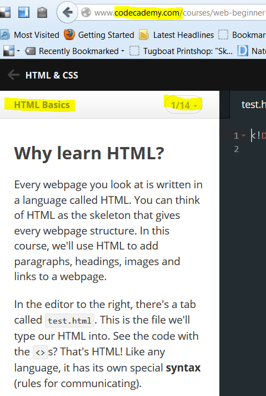
Task: Collapse code fold arrow on line 1
Action: (x=243, y=135)
